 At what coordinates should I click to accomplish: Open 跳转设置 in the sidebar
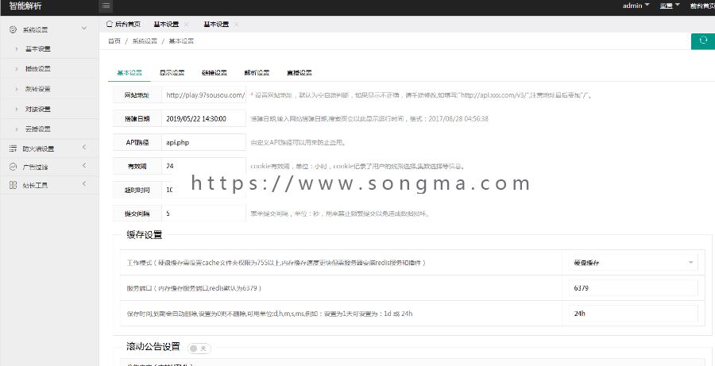pyautogui.click(x=38, y=89)
